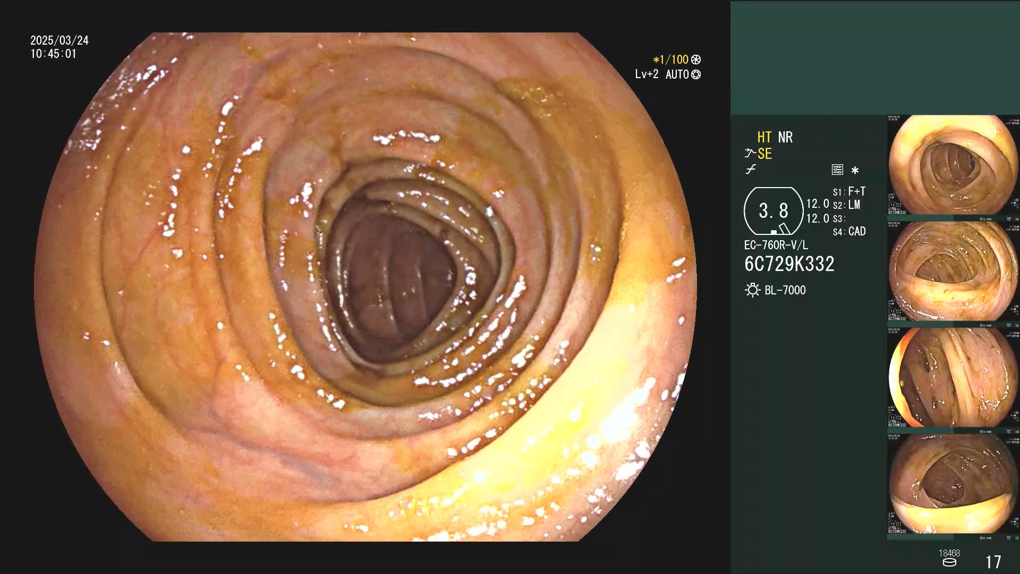Click the time 10:45:01 overlay
The image size is (1020, 574).
click(53, 54)
